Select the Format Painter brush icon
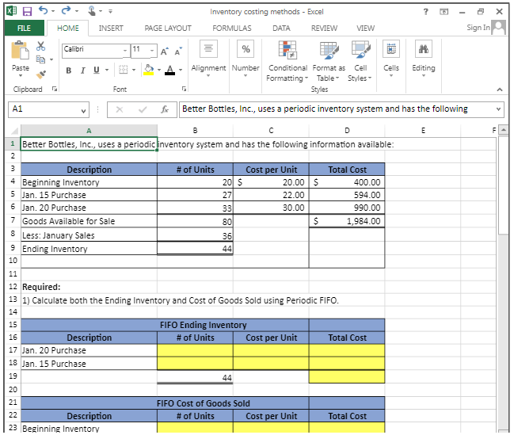The height and width of the screenshot is (435, 514). (x=41, y=74)
